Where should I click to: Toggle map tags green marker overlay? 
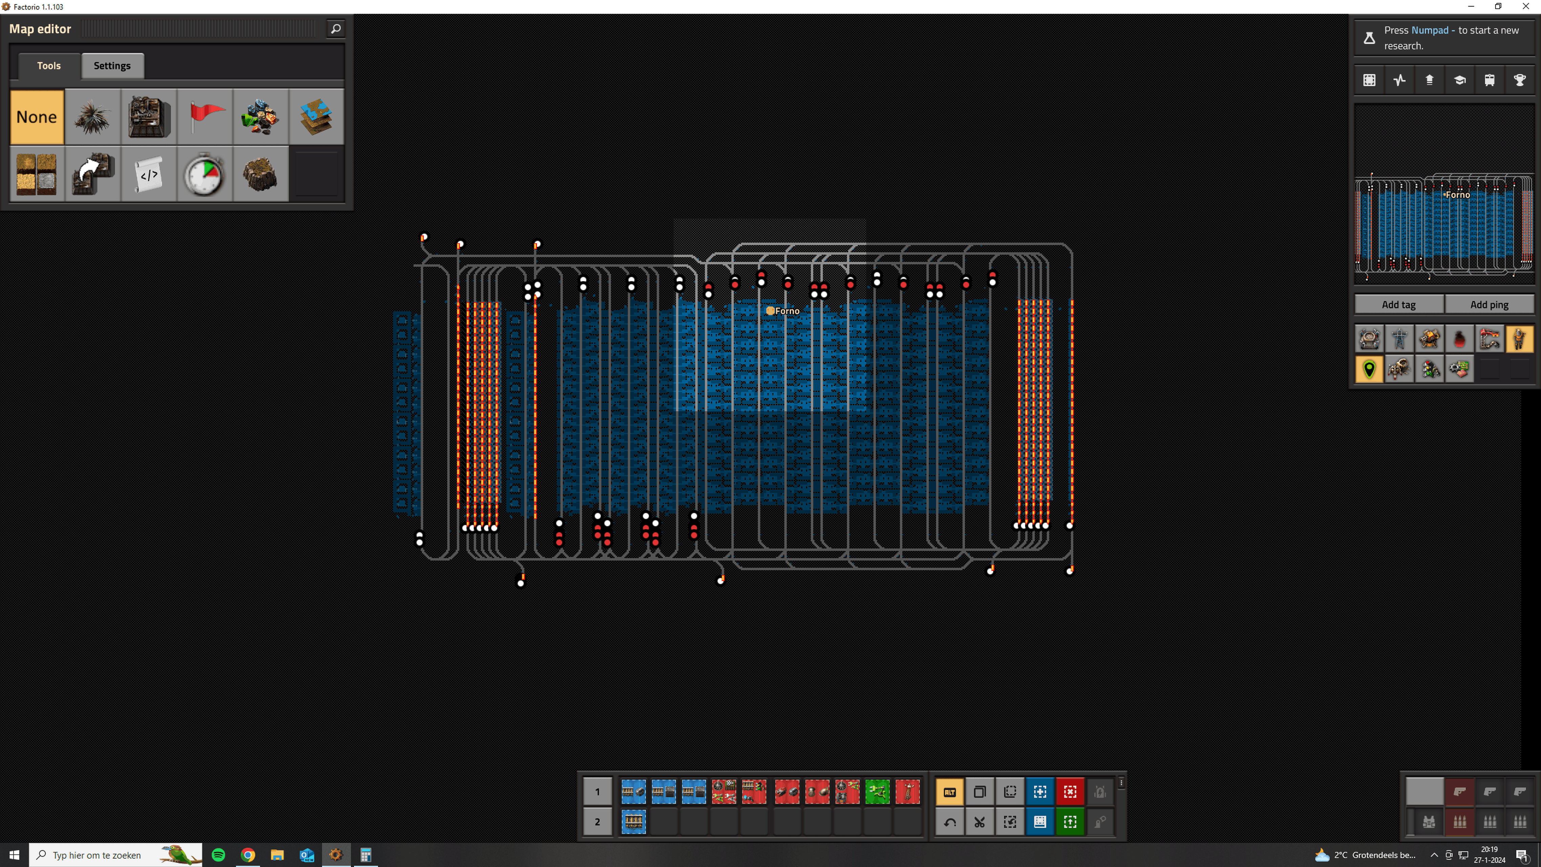click(1369, 369)
